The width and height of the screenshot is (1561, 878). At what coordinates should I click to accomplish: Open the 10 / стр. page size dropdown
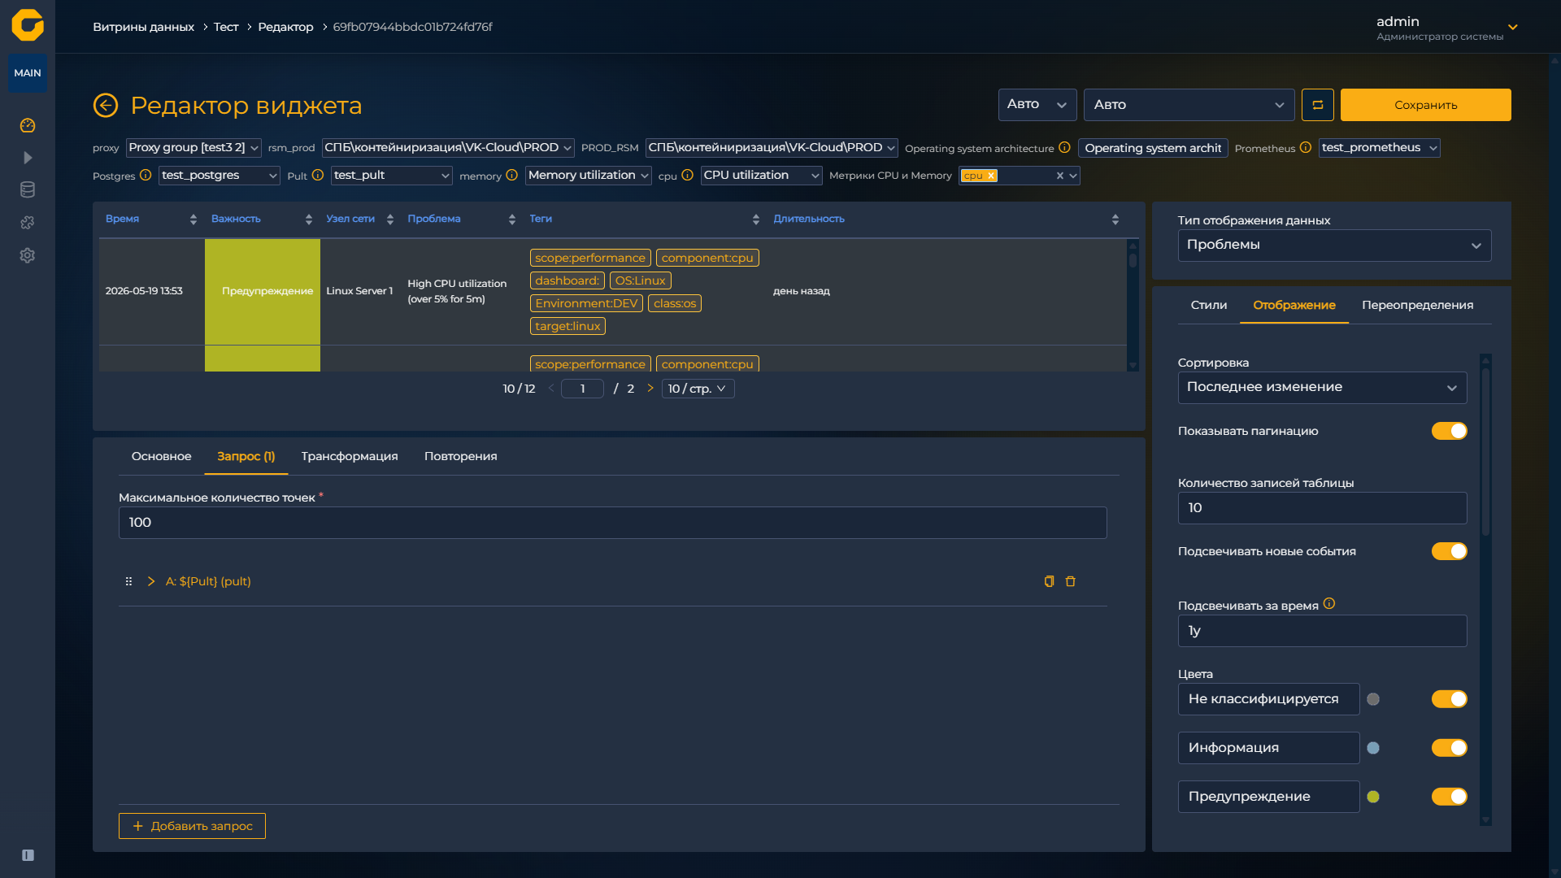698,389
